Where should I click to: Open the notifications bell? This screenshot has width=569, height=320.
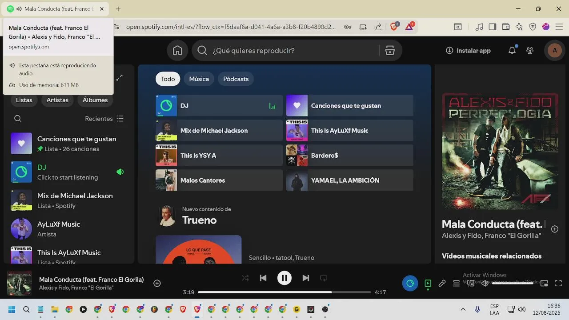click(512, 51)
